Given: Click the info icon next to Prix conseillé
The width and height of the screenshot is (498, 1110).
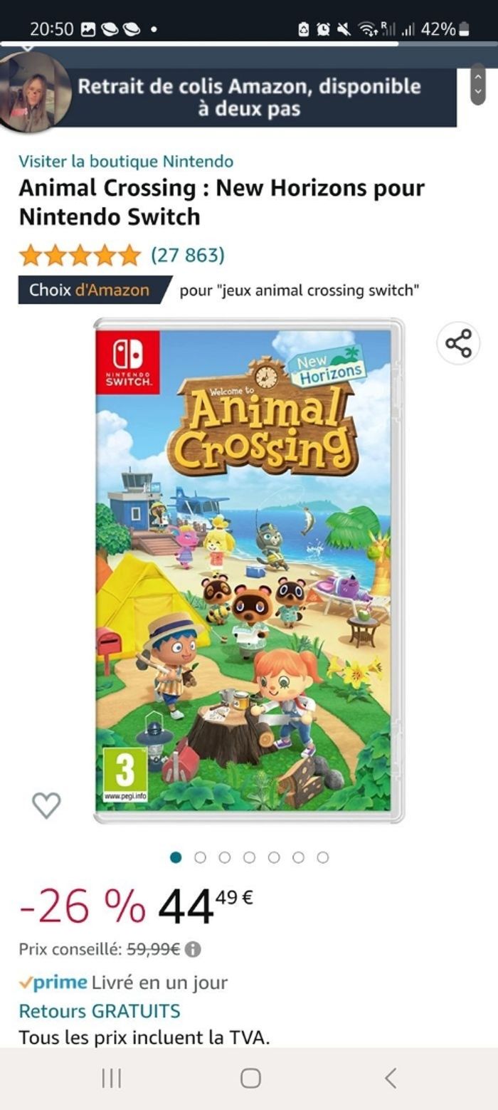Looking at the screenshot, I should pyautogui.click(x=193, y=949).
